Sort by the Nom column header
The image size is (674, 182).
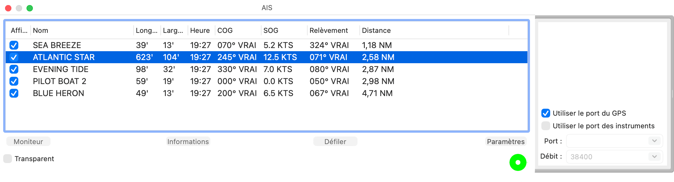coord(82,30)
